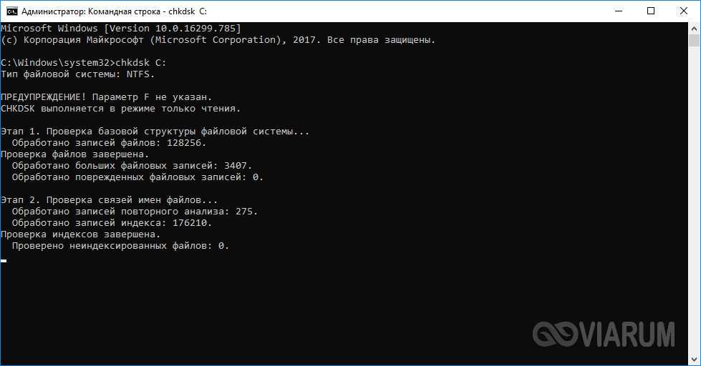Click the blinking cursor on the last line

pyautogui.click(x=4, y=261)
